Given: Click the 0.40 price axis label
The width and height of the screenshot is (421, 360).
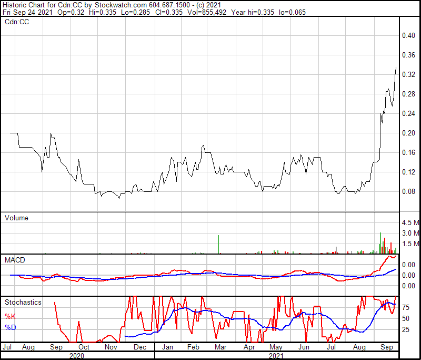Looking at the screenshot, I should coord(408,35).
